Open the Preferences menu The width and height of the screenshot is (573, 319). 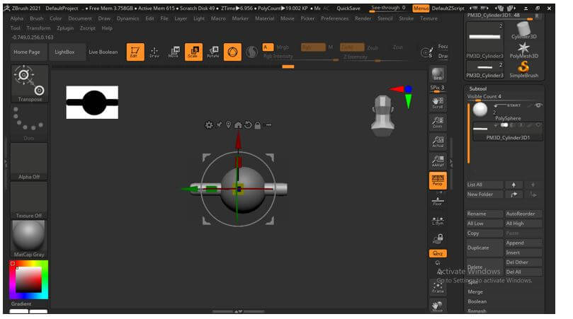[x=334, y=18]
